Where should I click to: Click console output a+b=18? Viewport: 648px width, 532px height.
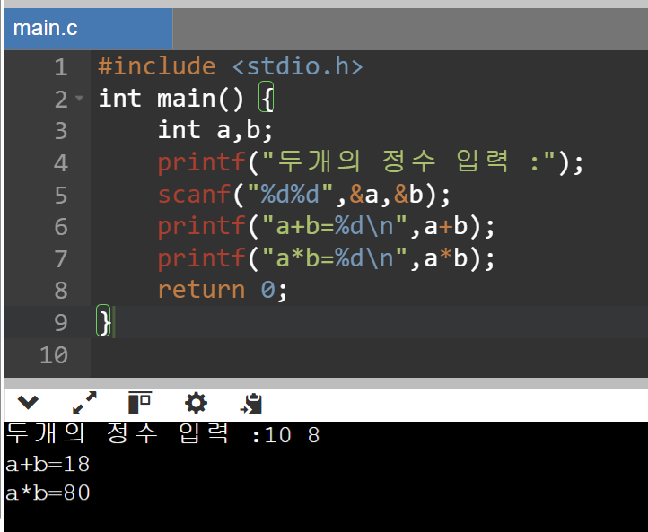pos(48,464)
